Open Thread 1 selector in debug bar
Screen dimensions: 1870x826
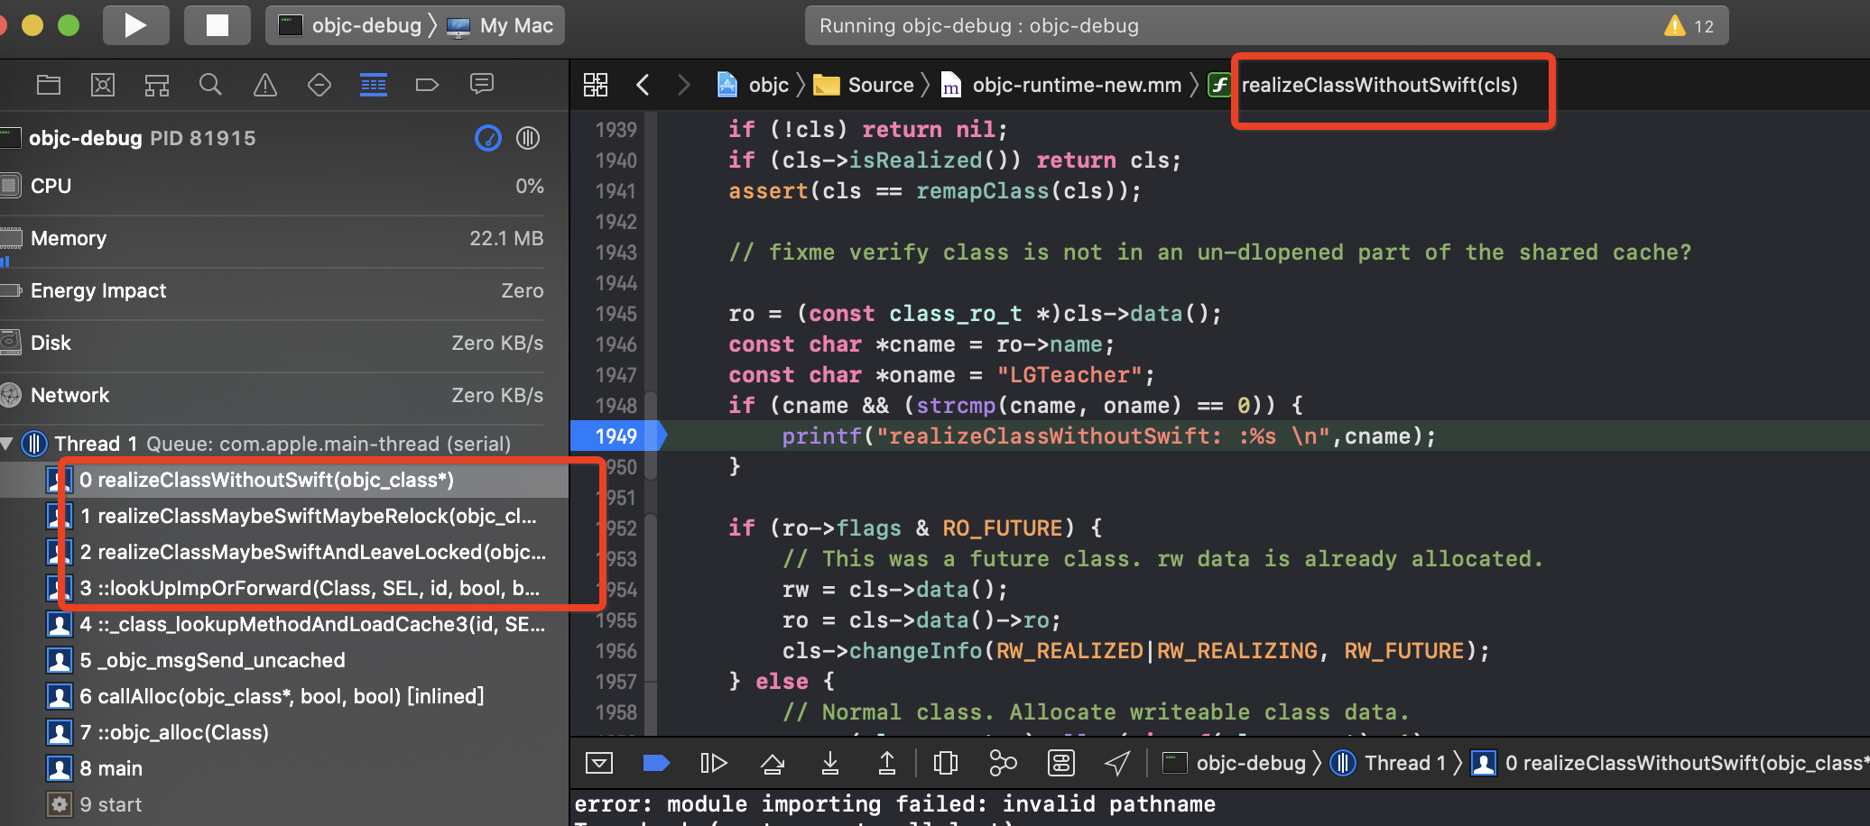[1388, 764]
